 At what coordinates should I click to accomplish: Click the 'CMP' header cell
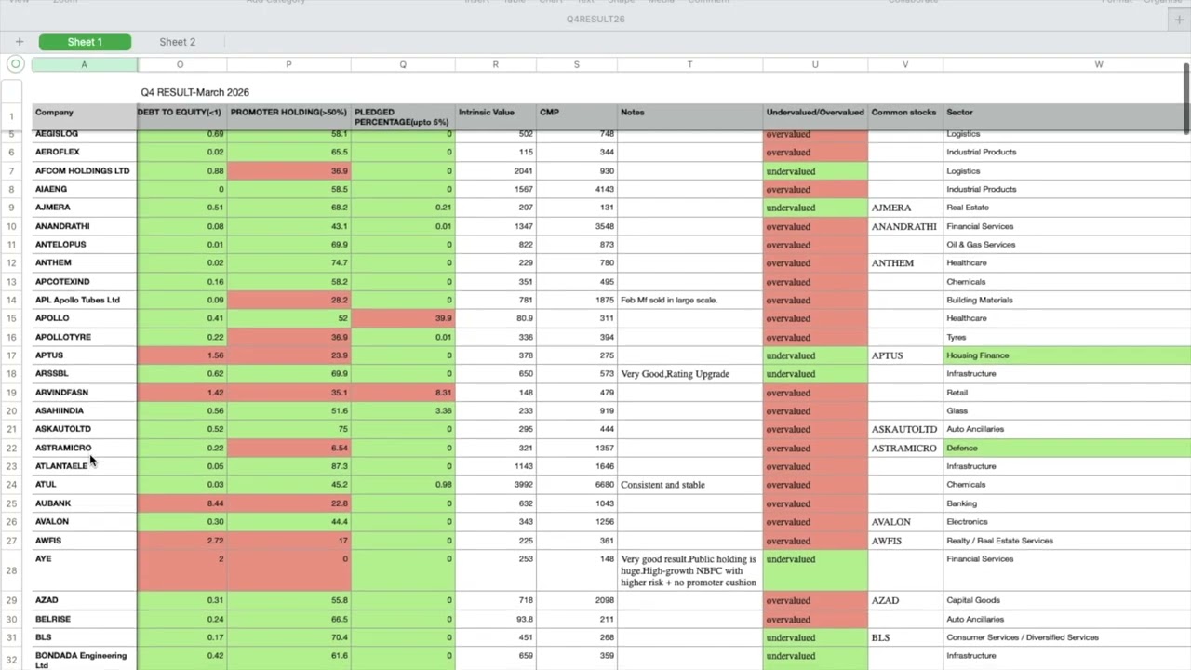coord(576,116)
